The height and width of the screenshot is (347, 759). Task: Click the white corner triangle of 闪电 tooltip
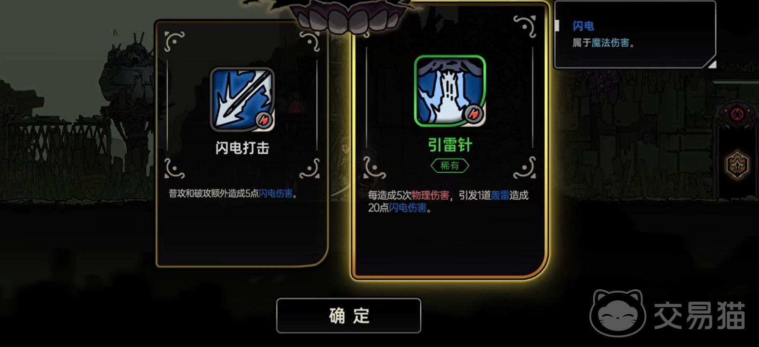pos(711,64)
